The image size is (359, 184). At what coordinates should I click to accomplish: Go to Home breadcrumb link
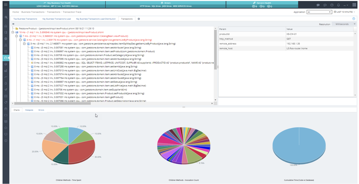(x=16, y=12)
